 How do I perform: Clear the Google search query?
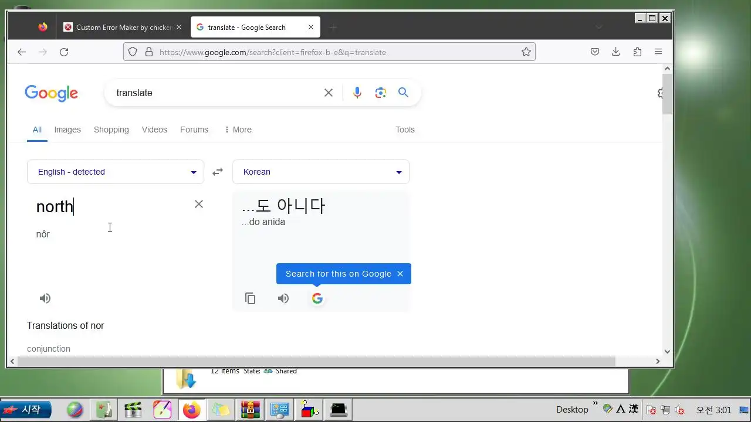pyautogui.click(x=329, y=93)
